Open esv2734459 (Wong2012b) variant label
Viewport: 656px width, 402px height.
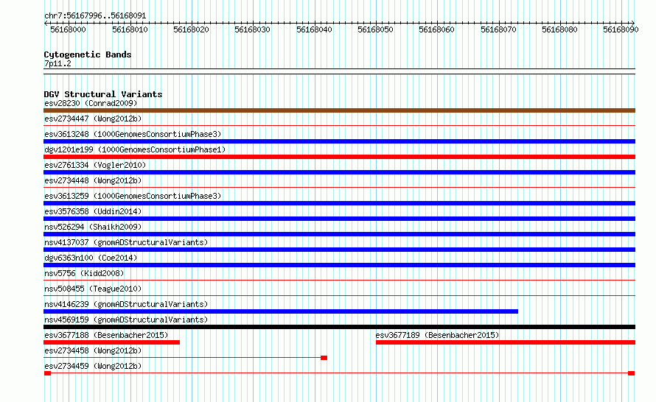93,366
